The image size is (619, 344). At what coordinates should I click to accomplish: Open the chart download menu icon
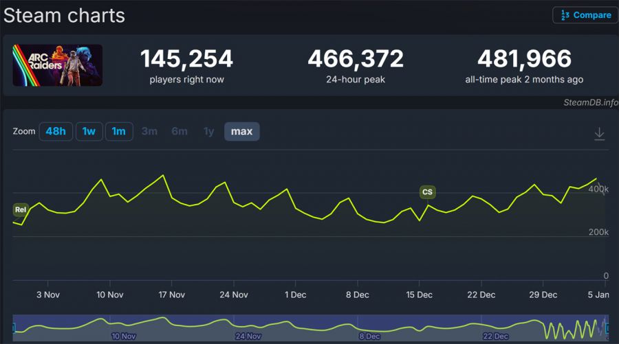coord(599,134)
